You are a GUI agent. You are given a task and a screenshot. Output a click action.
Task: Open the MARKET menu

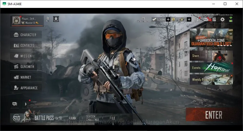[26, 77]
